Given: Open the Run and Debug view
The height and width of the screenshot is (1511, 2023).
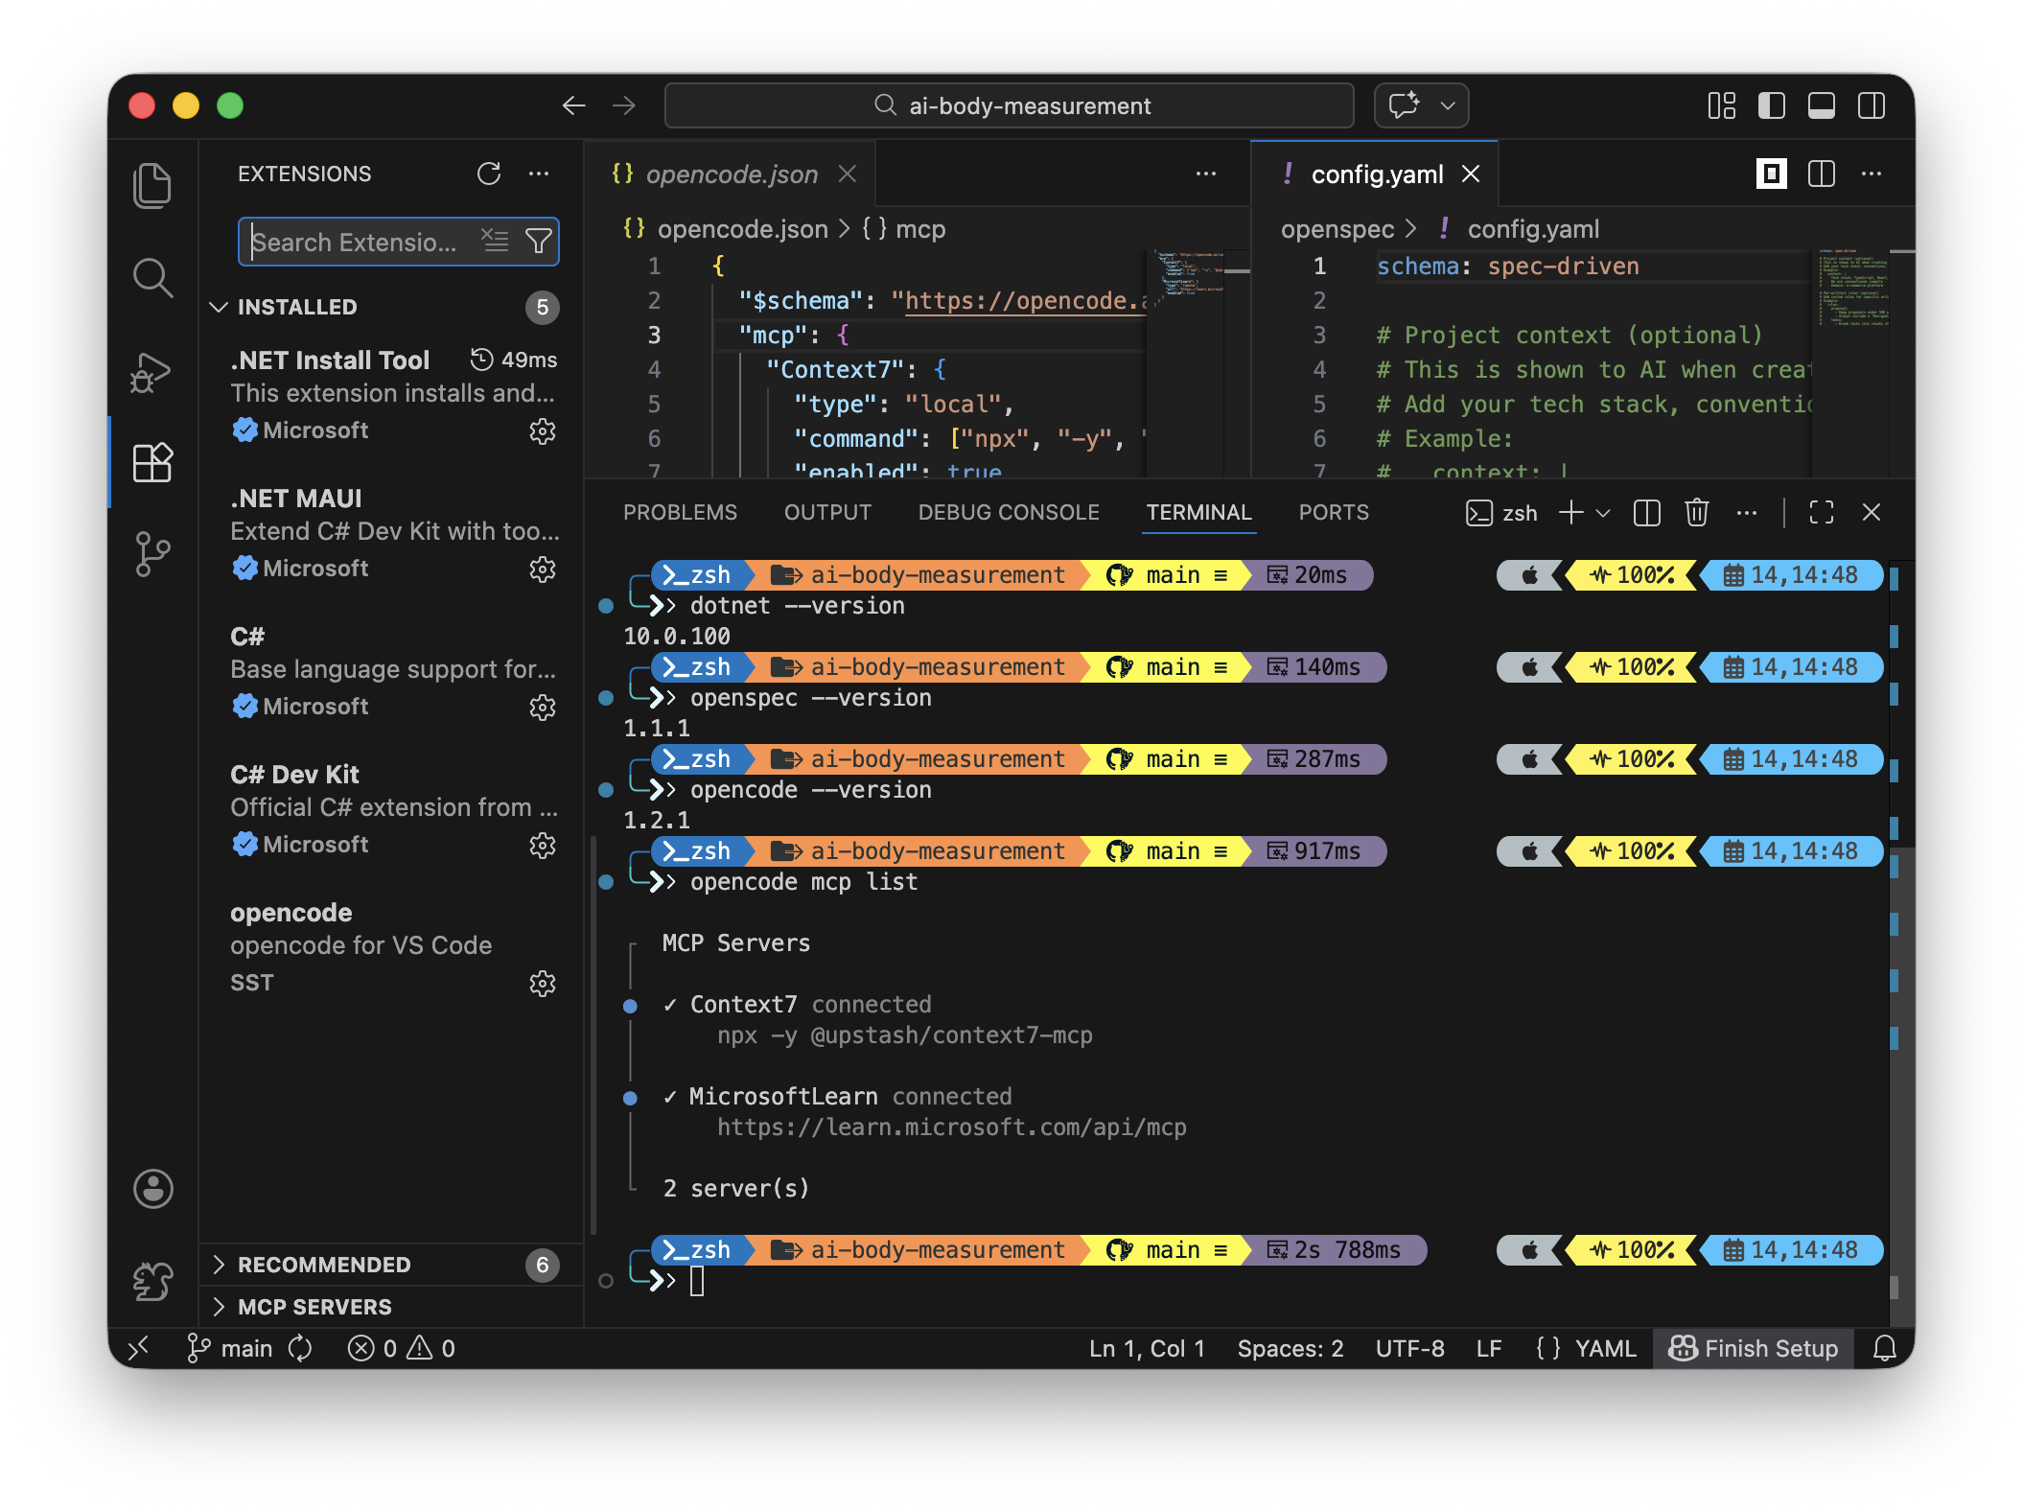Looking at the screenshot, I should point(152,372).
